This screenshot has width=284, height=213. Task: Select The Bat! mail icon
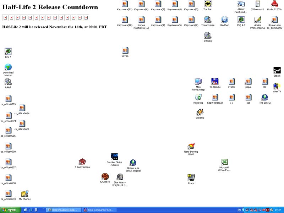[208, 4]
